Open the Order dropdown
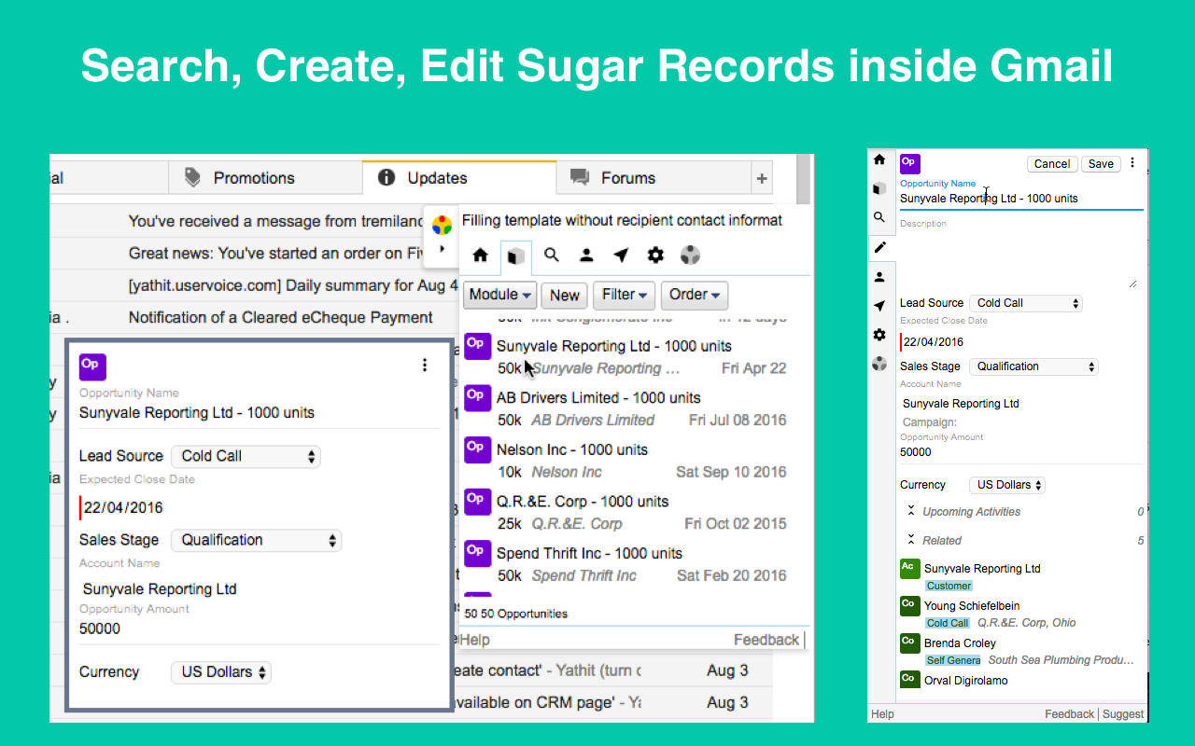 click(x=695, y=295)
